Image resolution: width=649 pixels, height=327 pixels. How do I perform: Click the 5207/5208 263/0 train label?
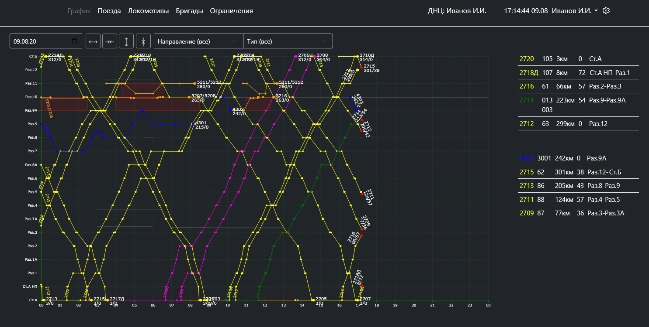(x=203, y=98)
